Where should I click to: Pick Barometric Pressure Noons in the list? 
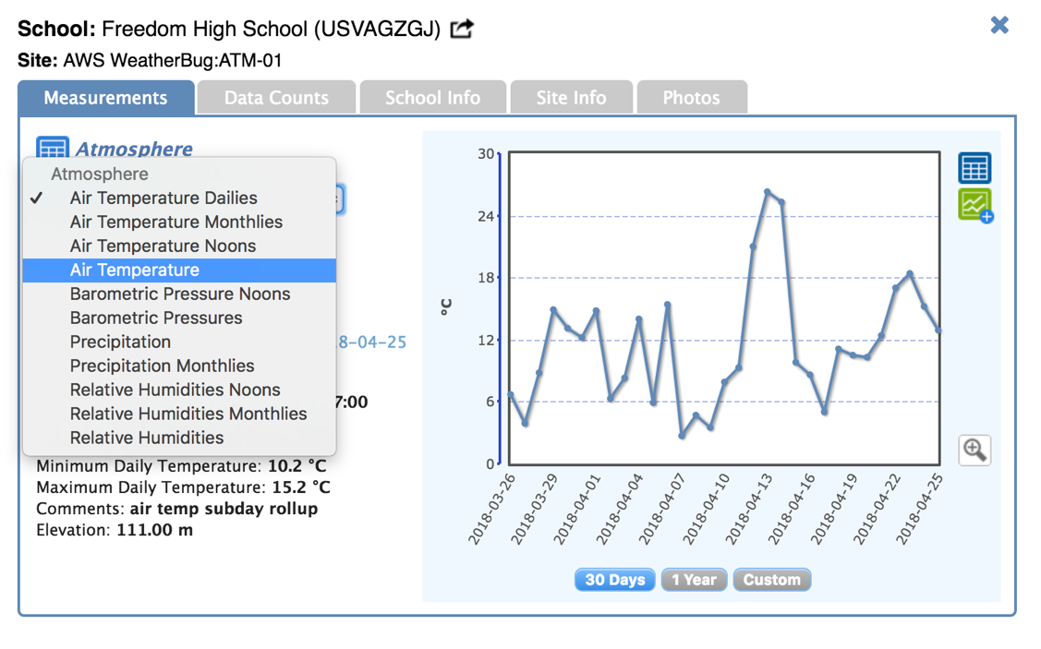[180, 294]
